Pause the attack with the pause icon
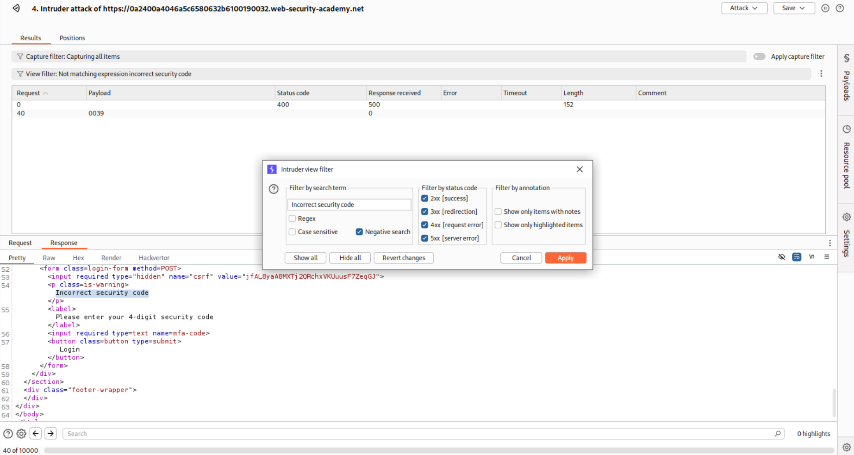854x455 pixels. [x=825, y=8]
